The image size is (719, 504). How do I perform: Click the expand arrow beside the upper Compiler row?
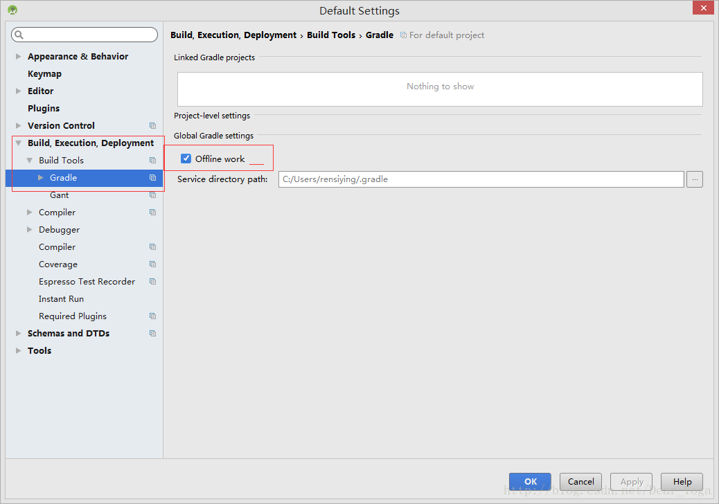tap(29, 212)
